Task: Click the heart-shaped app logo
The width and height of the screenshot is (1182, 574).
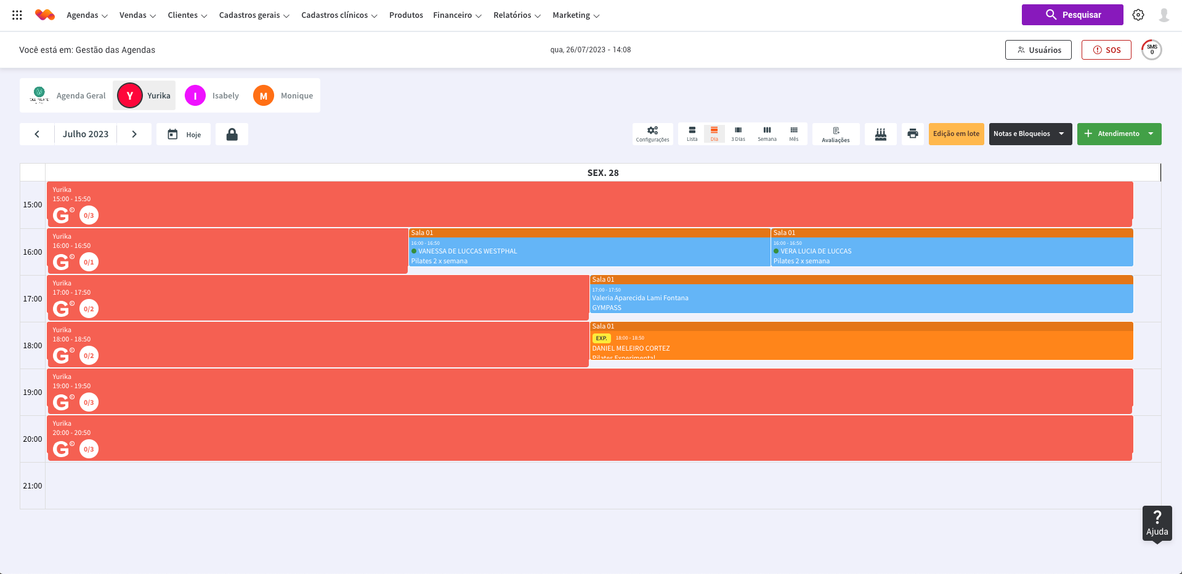Action: [x=45, y=15]
